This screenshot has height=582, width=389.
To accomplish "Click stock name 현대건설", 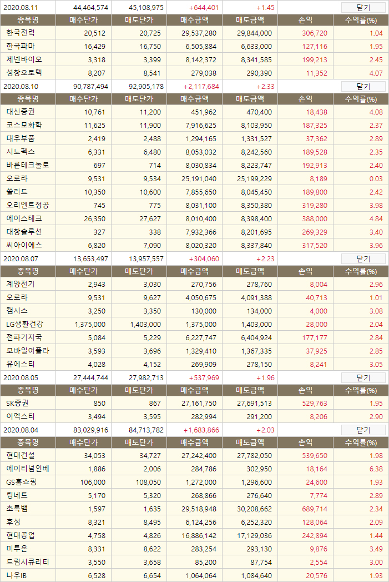I will 21,456.
